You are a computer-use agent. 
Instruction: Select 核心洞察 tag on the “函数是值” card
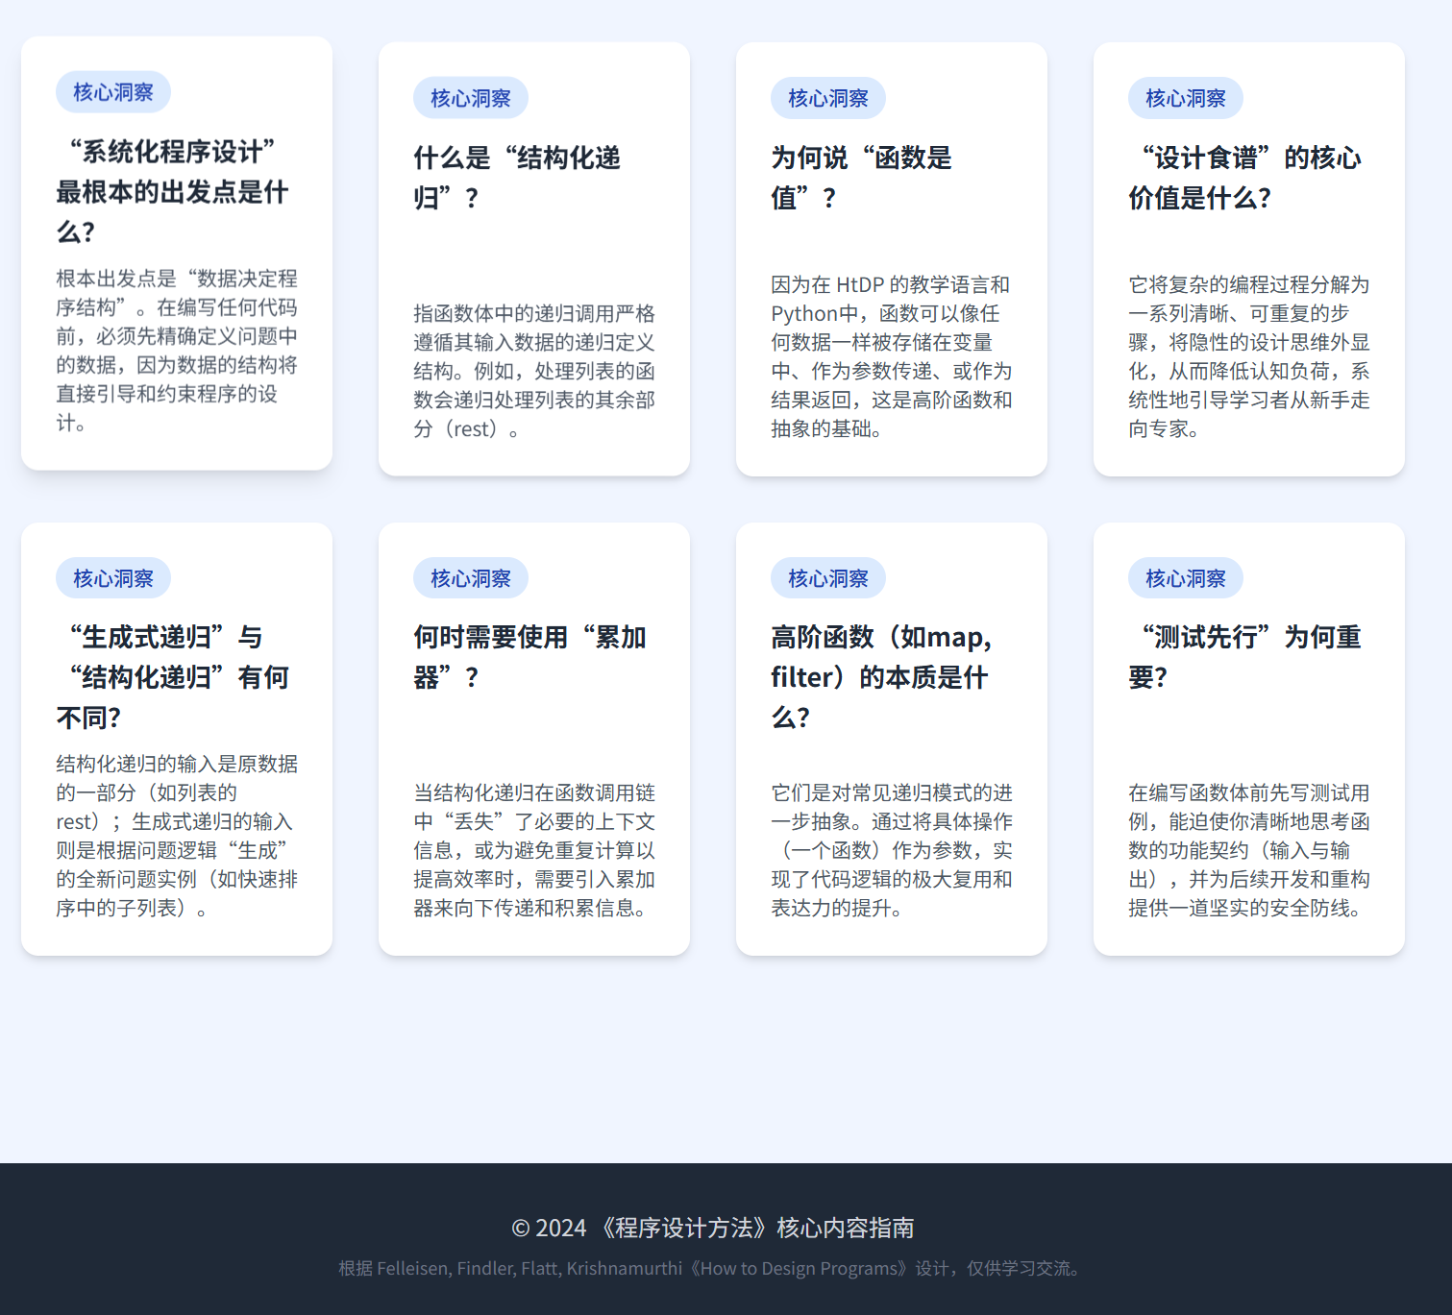(x=828, y=98)
